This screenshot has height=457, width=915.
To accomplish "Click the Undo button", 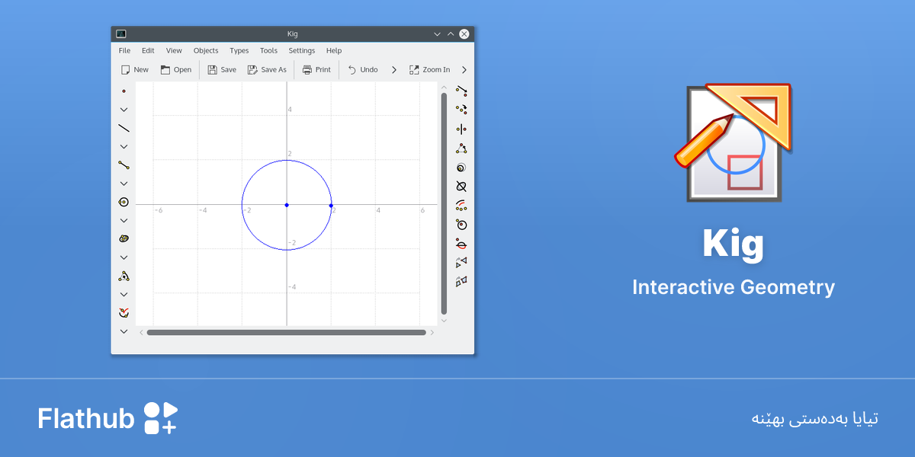I will coord(363,69).
